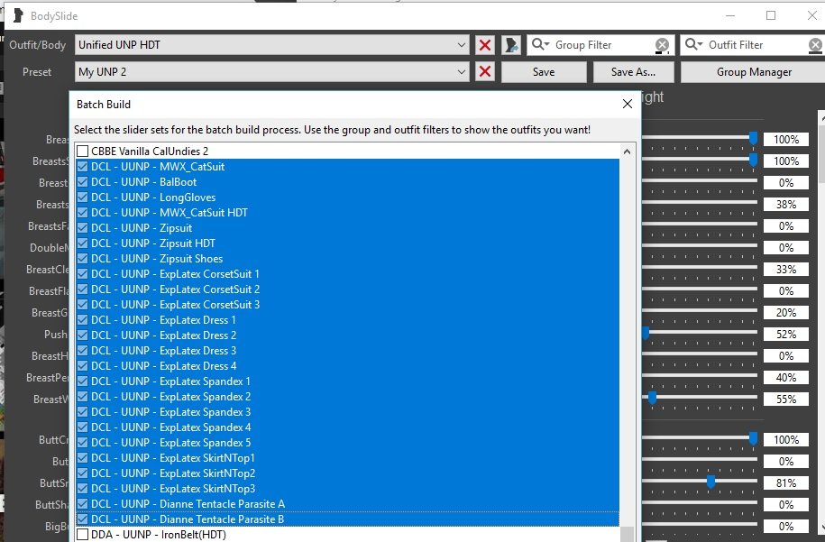Uncheck DCL - UUNP - BalBoot
Viewport: 825px width, 542px height.
(x=83, y=182)
